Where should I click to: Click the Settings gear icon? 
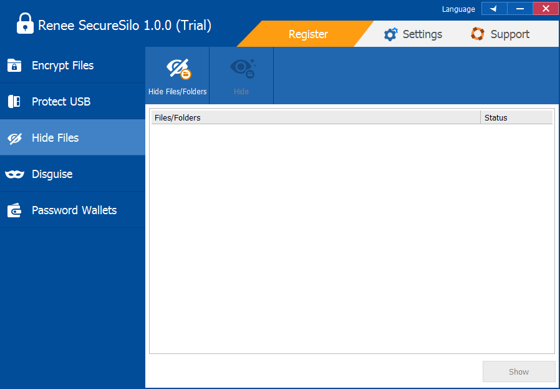390,34
